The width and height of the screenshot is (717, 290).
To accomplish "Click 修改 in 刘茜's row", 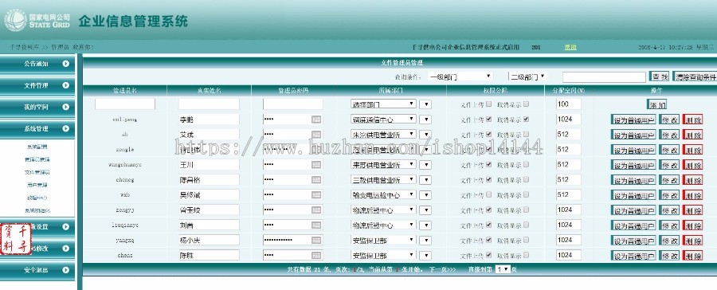I will pos(669,225).
